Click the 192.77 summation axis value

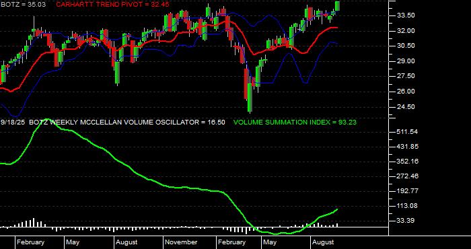407,191
